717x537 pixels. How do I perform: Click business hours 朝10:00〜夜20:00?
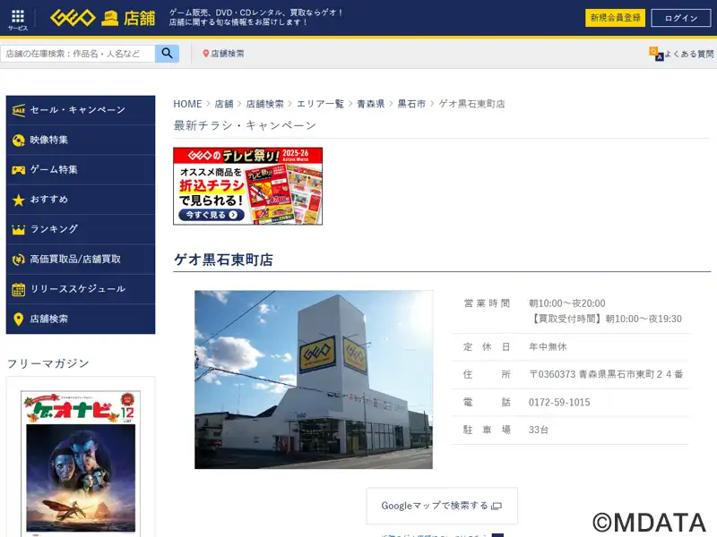click(567, 303)
